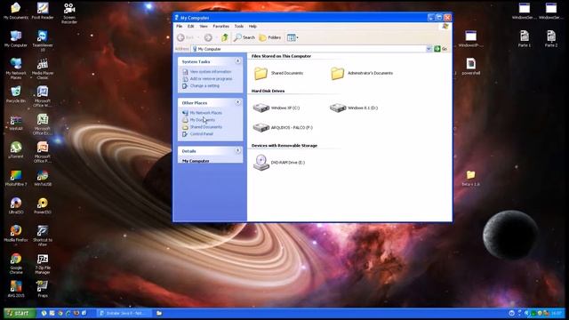Screen dimensions: 569x320
Task: Select Recycle Bin desktop icon
Action: point(16,94)
